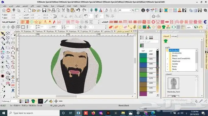The width and height of the screenshot is (208, 116).
Task: Select Headwear in the category tree
Action: point(176,61)
